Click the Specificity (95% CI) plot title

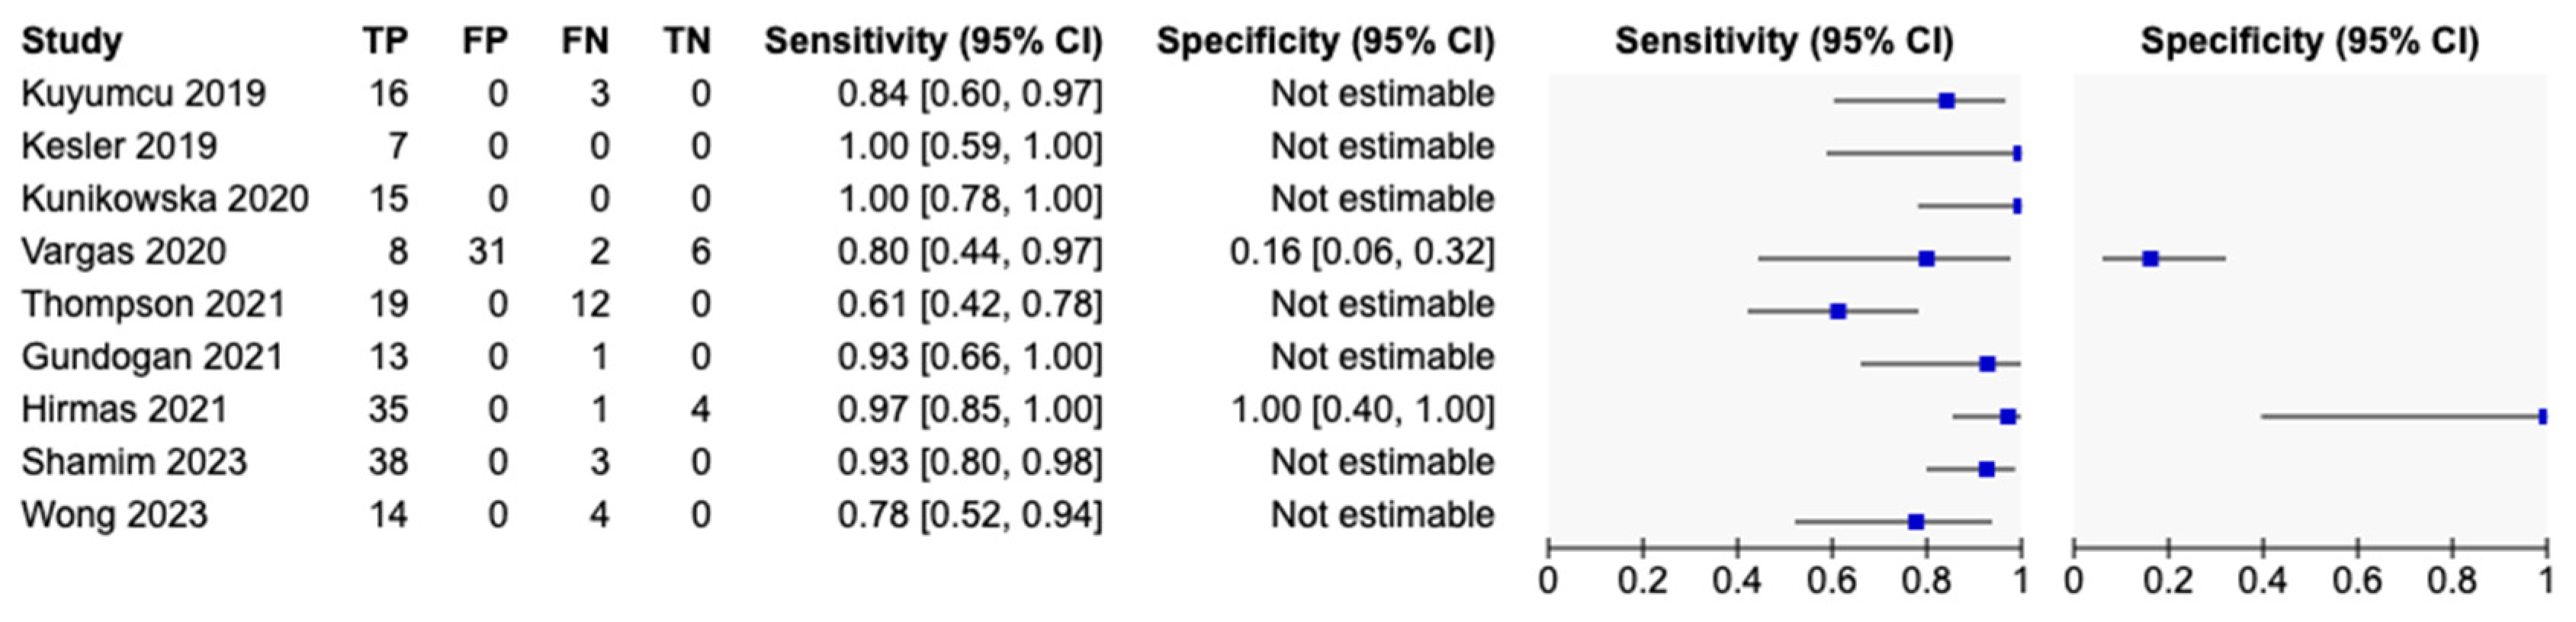[x=2310, y=41]
